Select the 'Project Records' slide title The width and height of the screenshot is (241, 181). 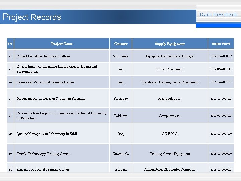point(32,17)
